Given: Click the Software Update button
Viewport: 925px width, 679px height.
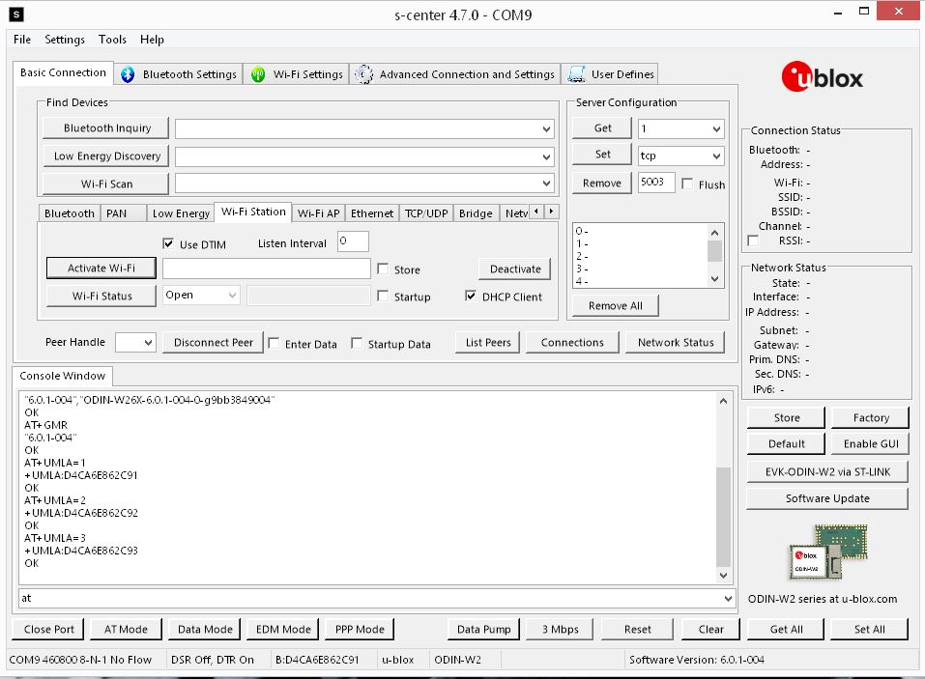Looking at the screenshot, I should click(826, 498).
